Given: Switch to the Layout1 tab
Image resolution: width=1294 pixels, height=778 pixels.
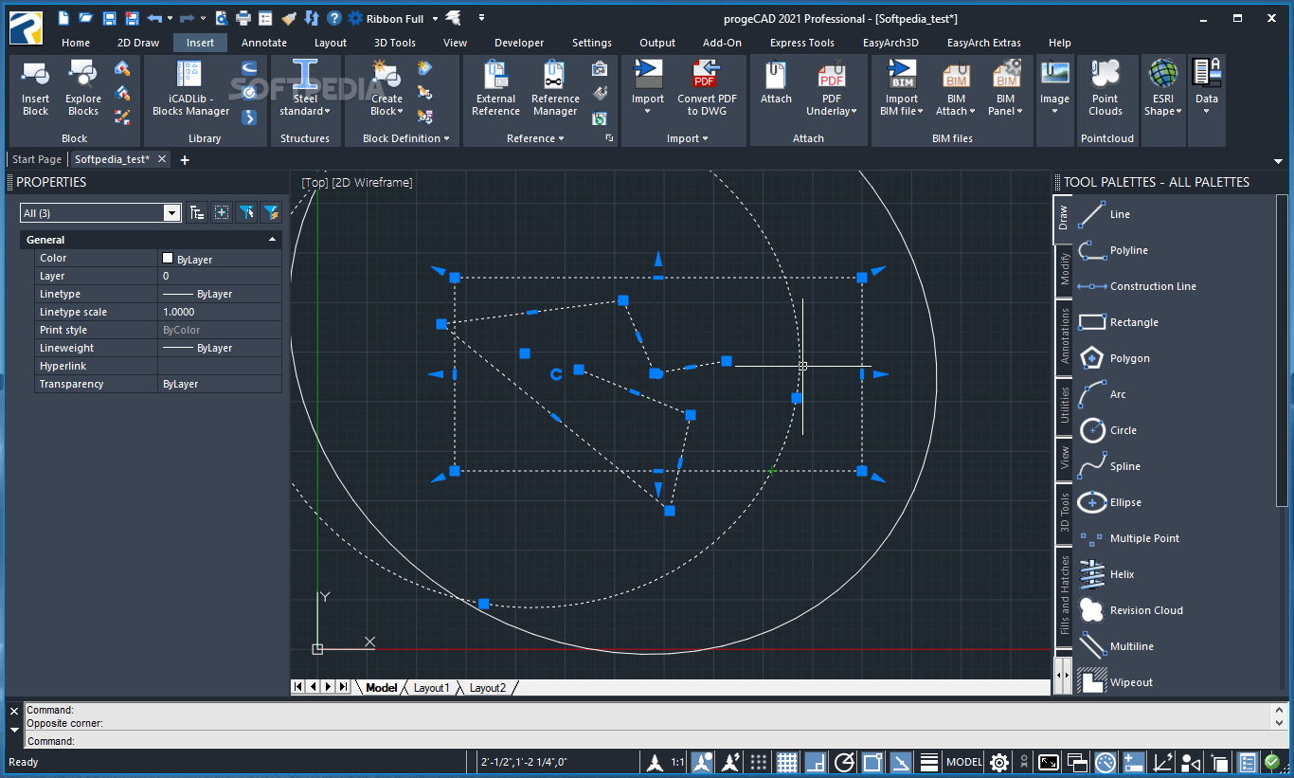Looking at the screenshot, I should pos(432,687).
